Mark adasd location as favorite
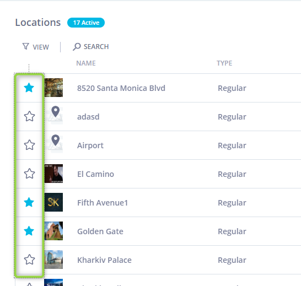 [29, 116]
